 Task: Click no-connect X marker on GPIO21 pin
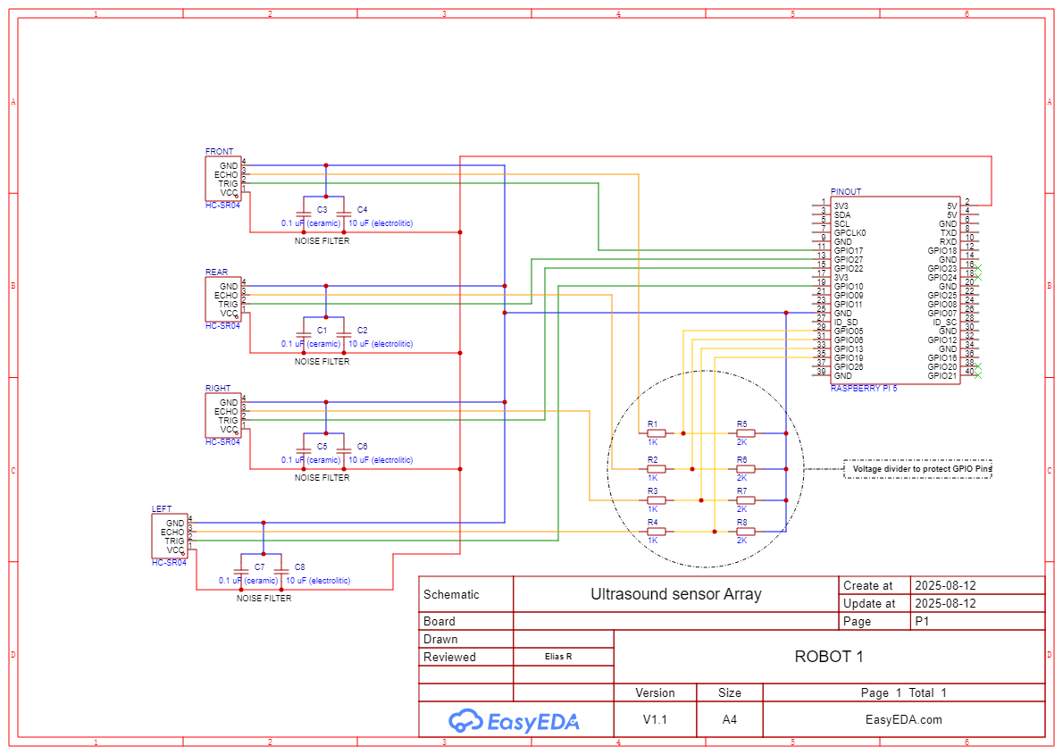coord(979,376)
